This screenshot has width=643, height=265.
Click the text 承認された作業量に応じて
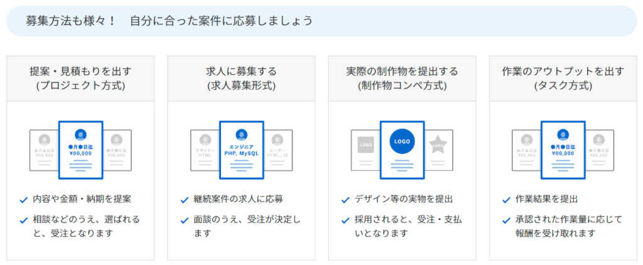tap(569, 220)
